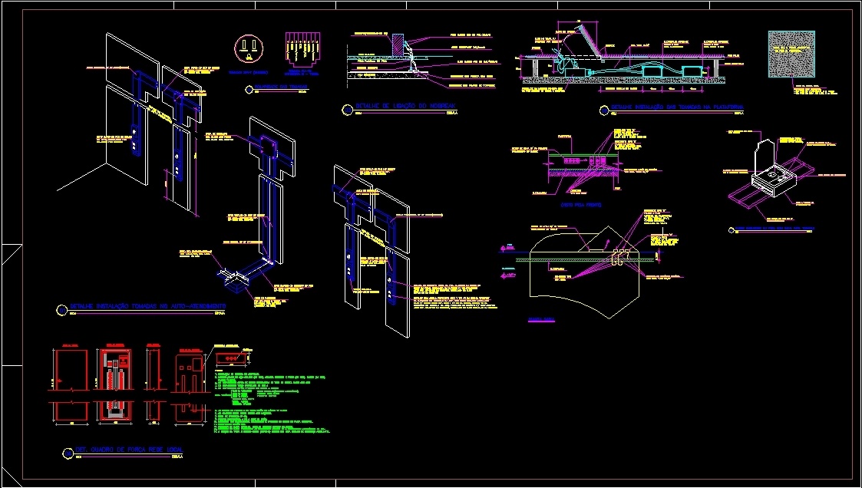Open the DETALHE INSTALAÇÃO DAS TOMADAS NA PLATAFORMA title
Image resolution: width=862 pixels, height=488 pixels.
tap(677, 106)
